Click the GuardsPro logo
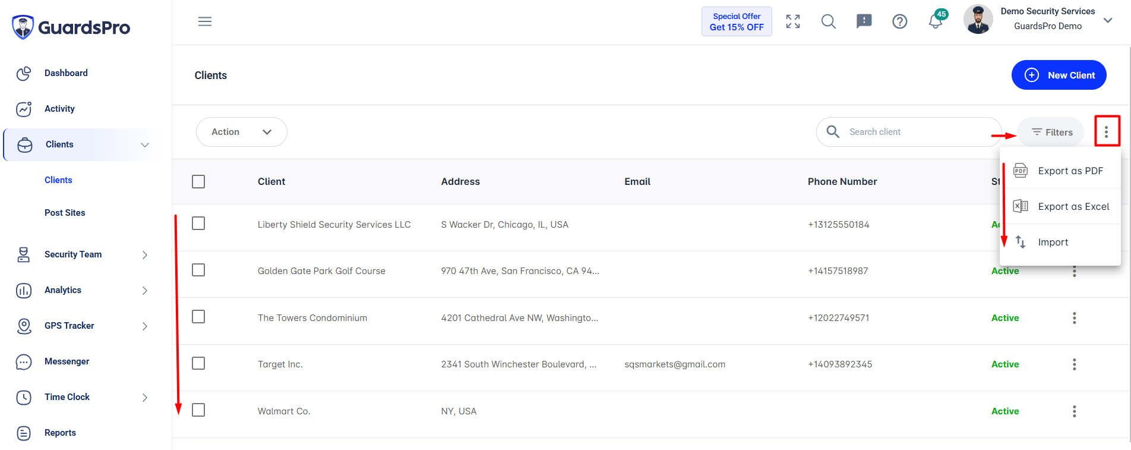 pyautogui.click(x=71, y=27)
